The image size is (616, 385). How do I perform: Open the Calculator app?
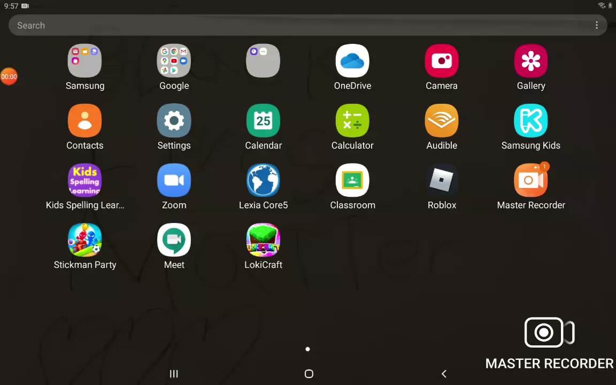click(x=352, y=121)
